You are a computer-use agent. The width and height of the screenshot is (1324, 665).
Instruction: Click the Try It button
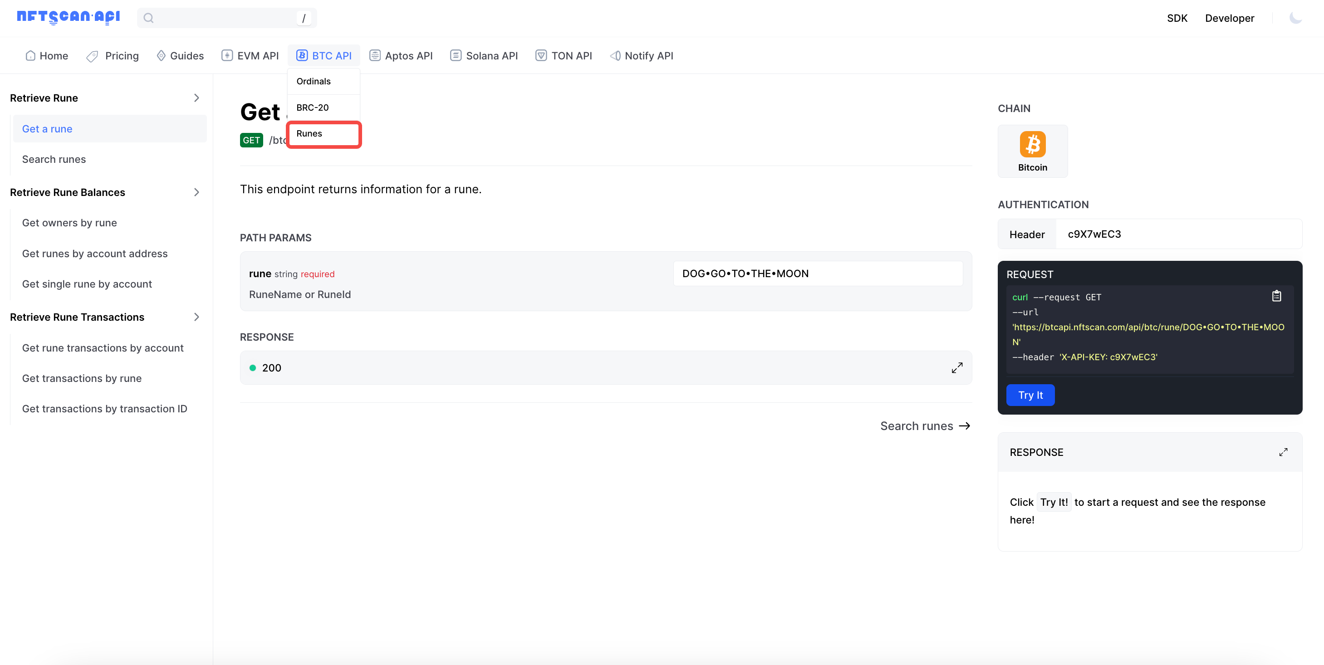(1030, 395)
